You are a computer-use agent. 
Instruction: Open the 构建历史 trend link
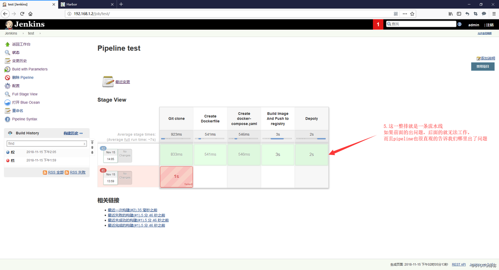[x=71, y=133]
